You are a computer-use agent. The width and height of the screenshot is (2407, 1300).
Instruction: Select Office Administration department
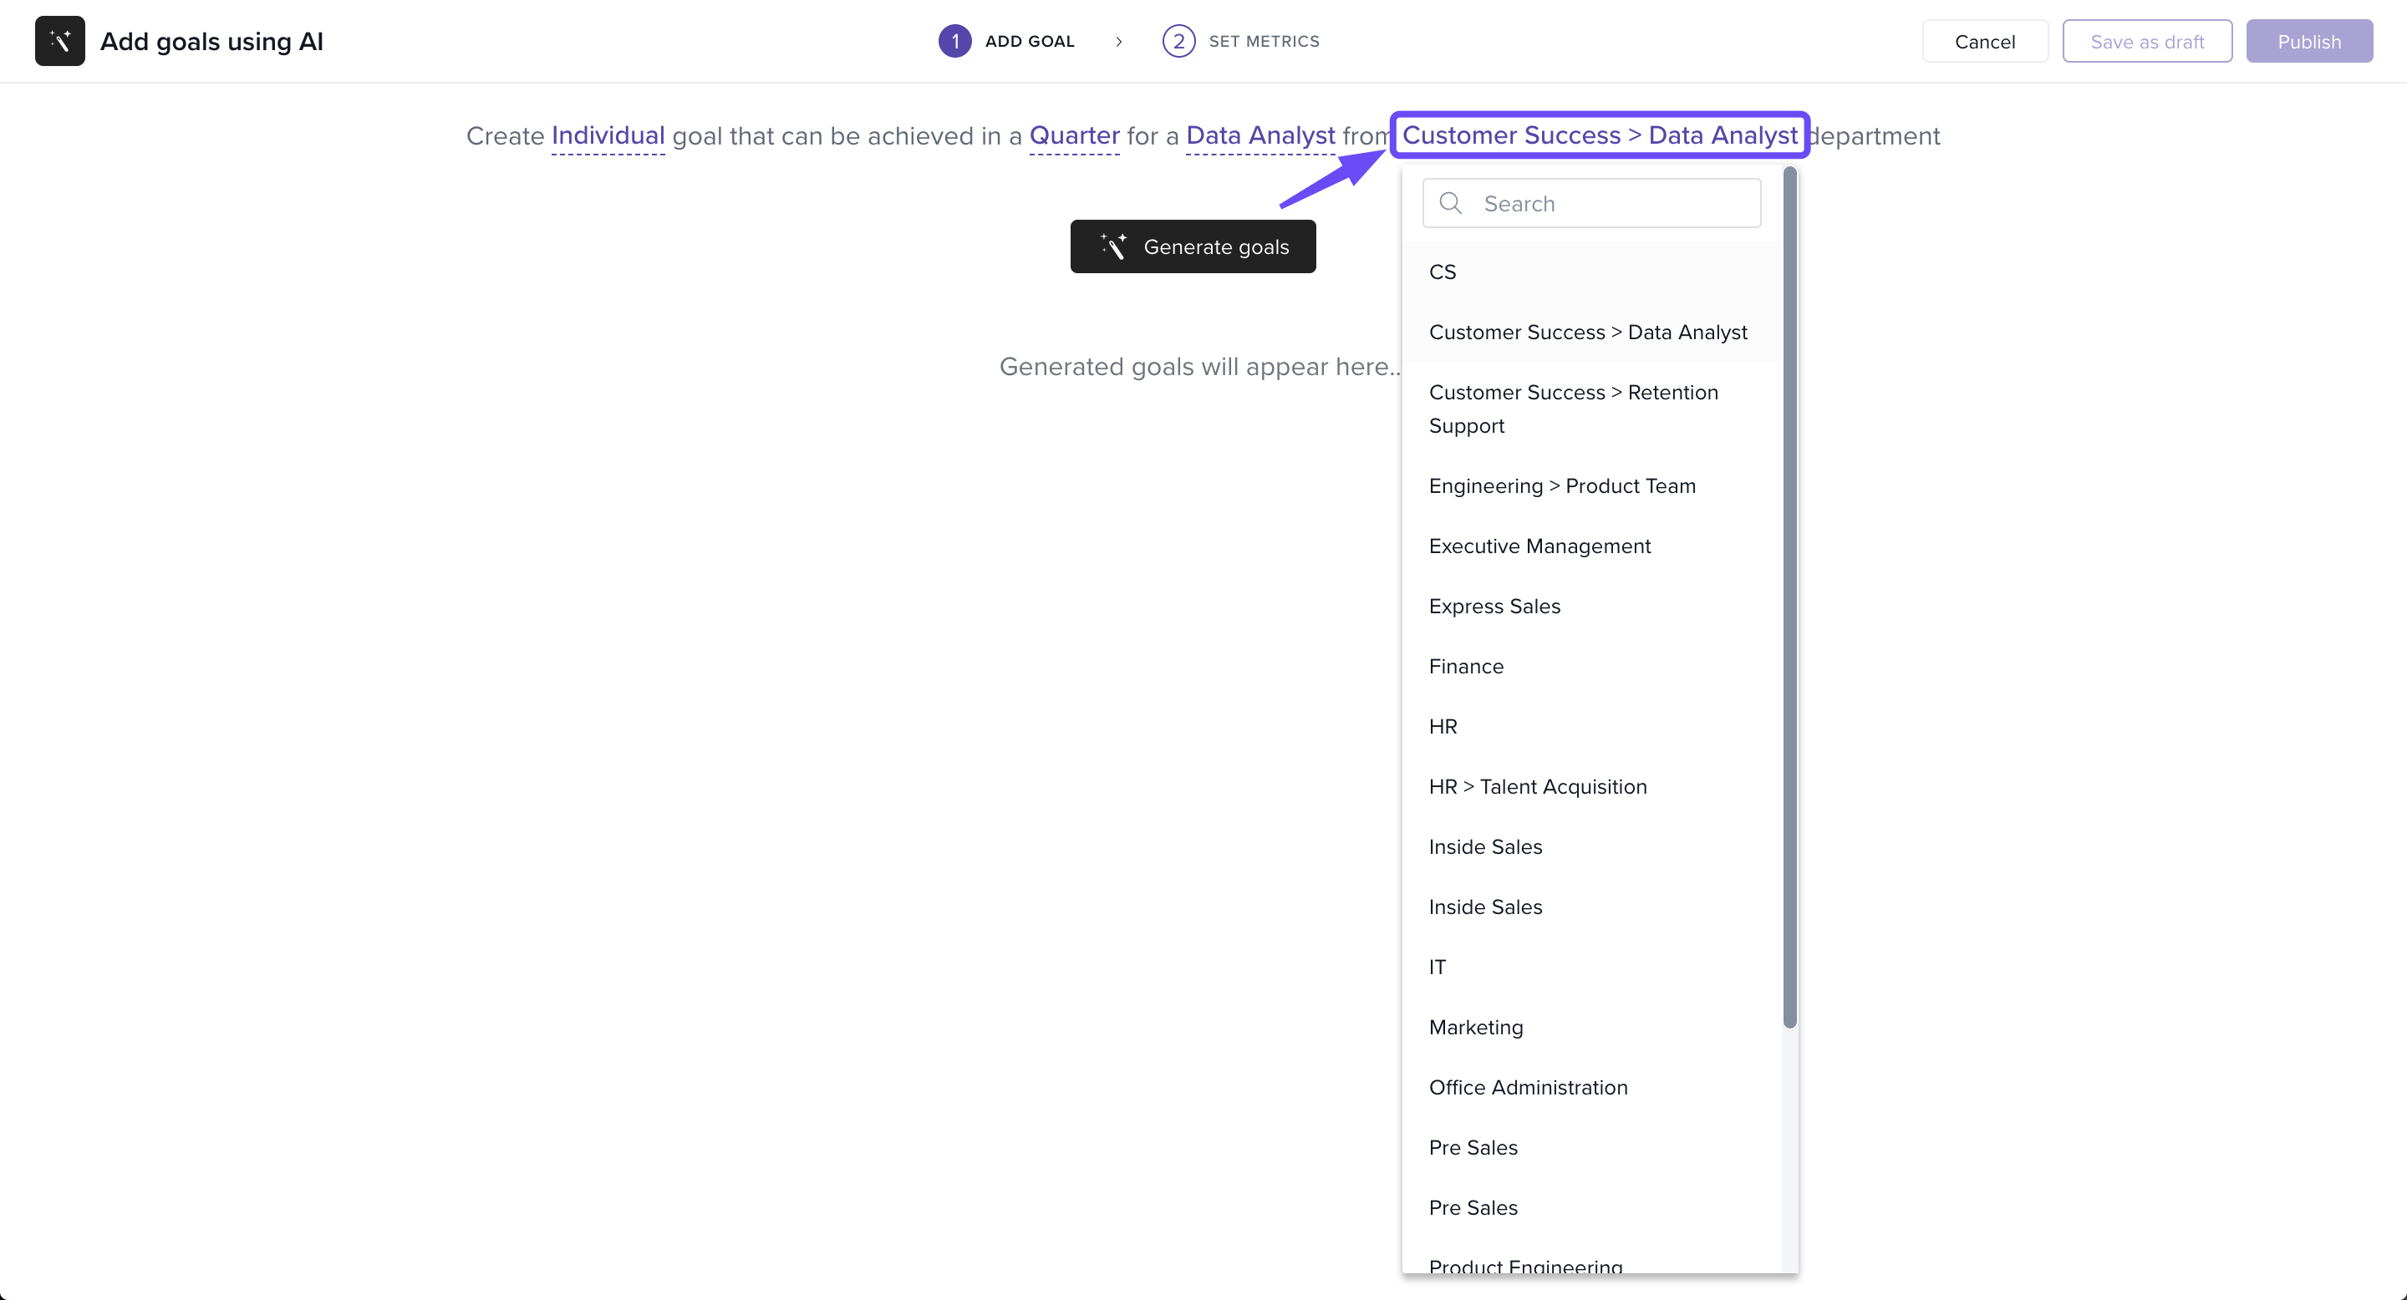1528,1087
